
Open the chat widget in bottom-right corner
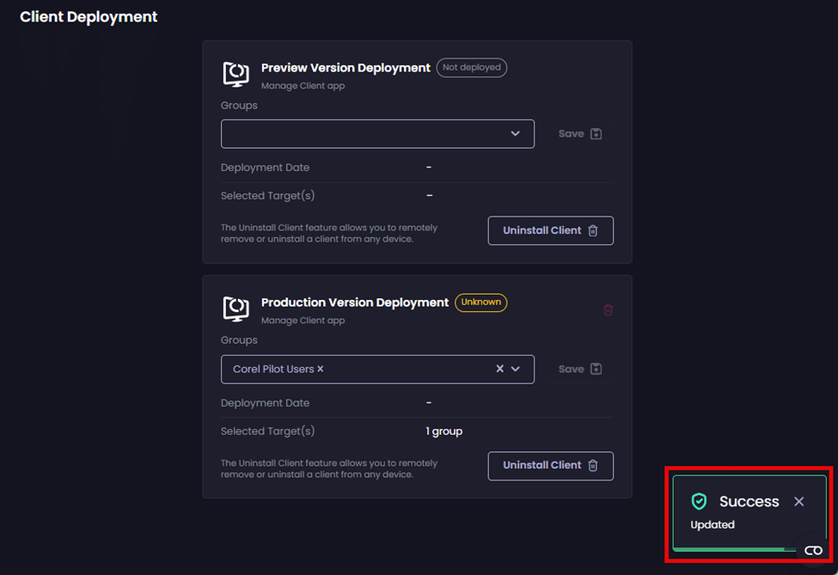click(x=813, y=551)
